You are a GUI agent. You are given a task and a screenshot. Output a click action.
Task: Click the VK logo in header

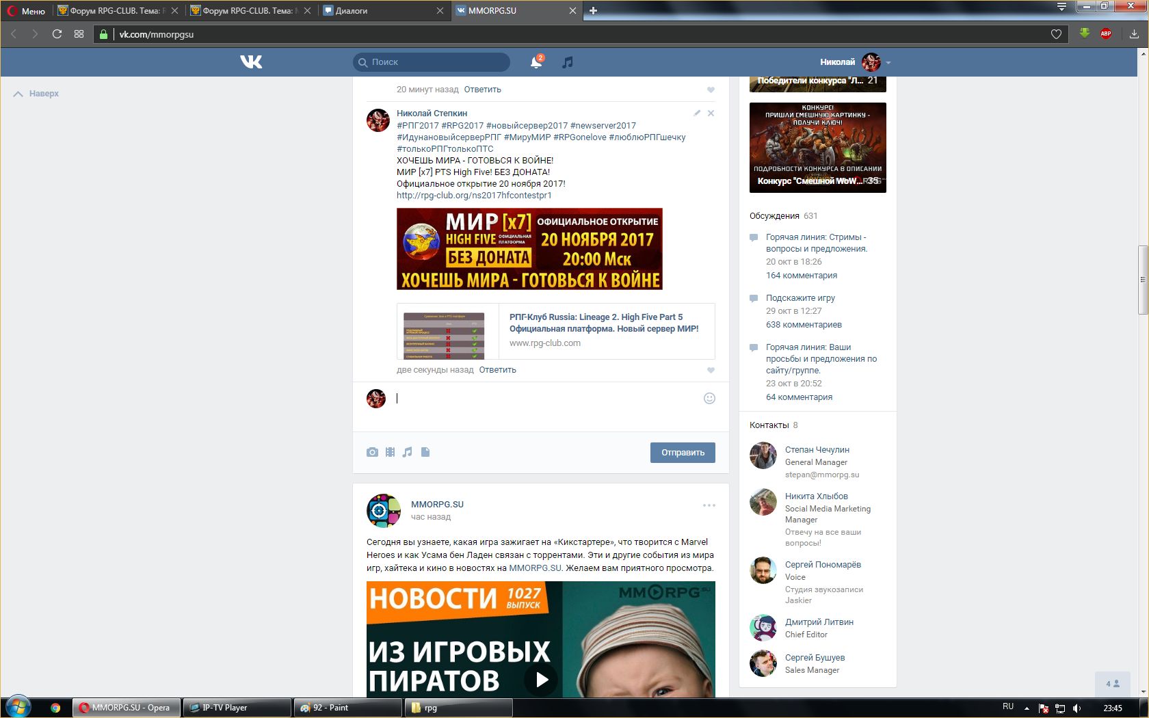tap(251, 62)
